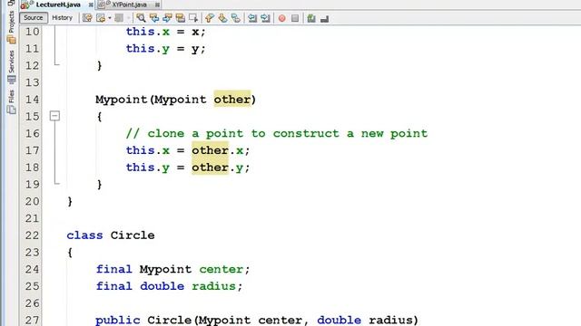
Task: Click line number 27 in the gutter
Action: coord(32,320)
